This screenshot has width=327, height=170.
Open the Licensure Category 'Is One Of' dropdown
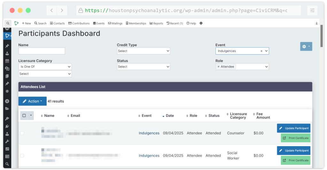(x=45, y=67)
